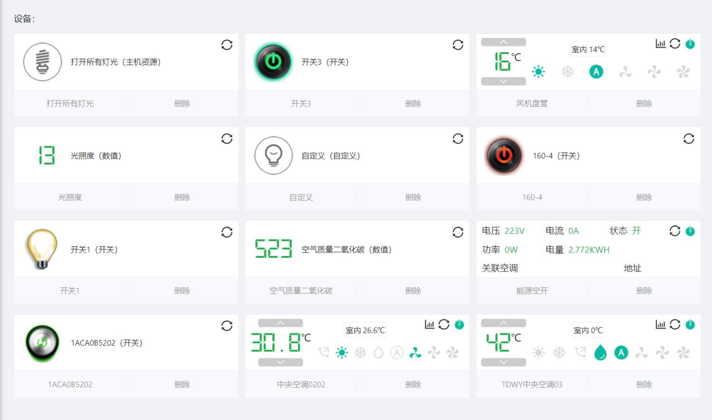The width and height of the screenshot is (712, 420).
Task: Raise set temperature on TDWY中央空调03
Action: click(503, 323)
